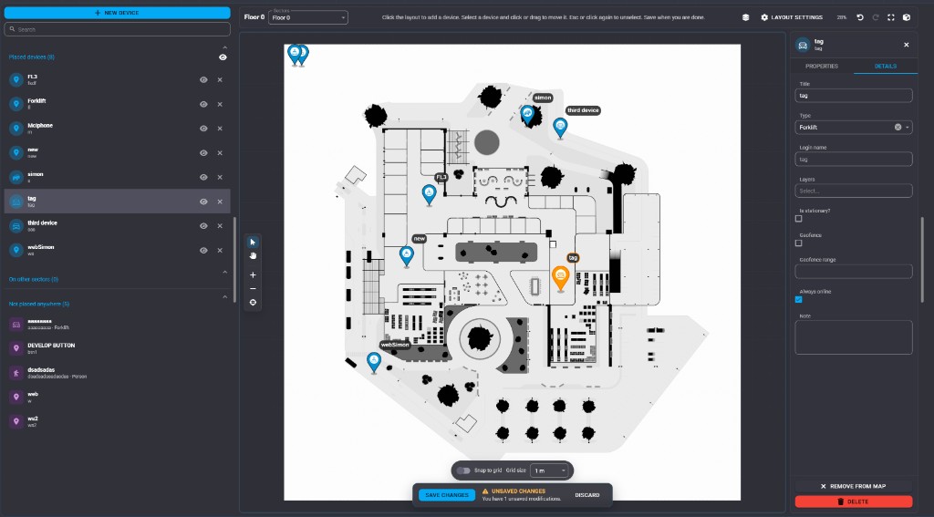Open the Type dropdown arrow

tap(908, 128)
